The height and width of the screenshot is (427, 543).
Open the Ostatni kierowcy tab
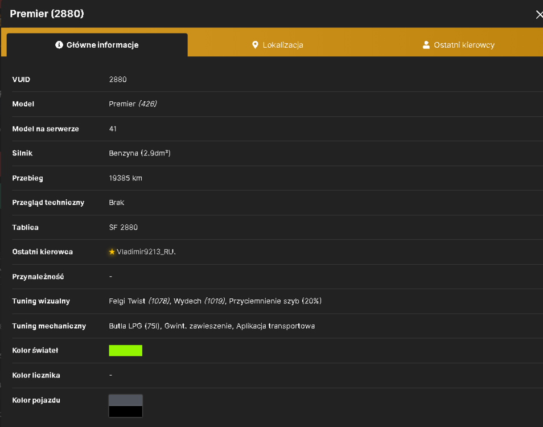459,45
